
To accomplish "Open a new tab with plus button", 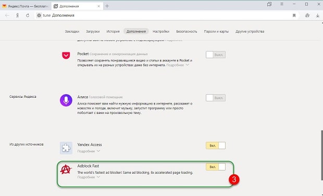I will tap(107, 6).
